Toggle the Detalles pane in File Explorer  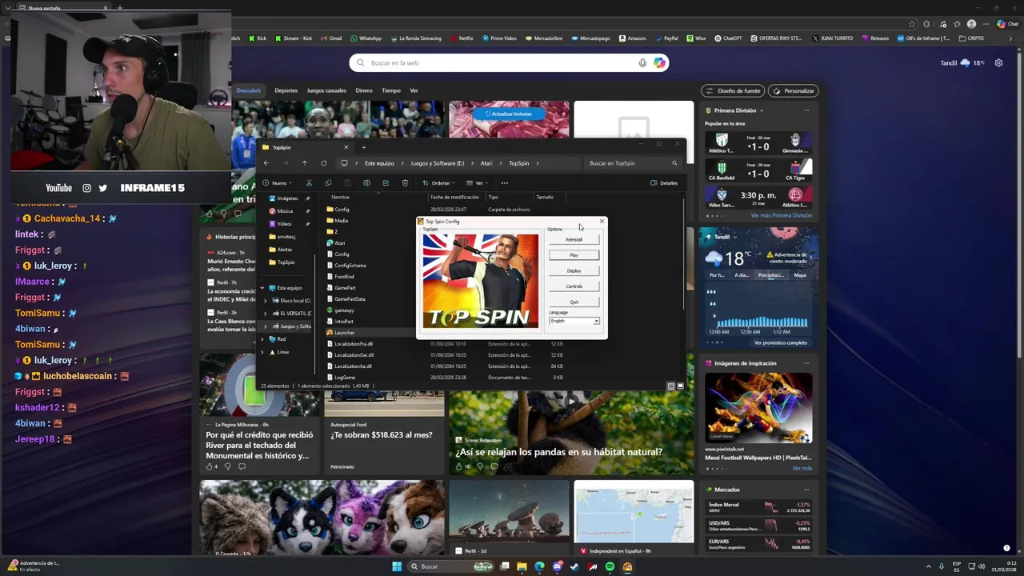pos(664,183)
